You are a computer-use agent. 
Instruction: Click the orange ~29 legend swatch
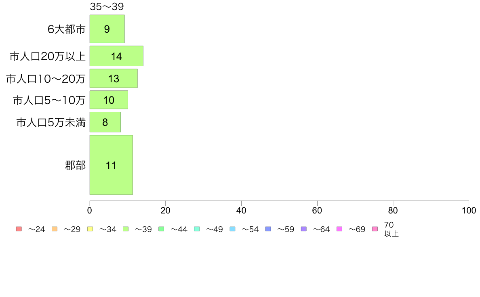(55, 229)
